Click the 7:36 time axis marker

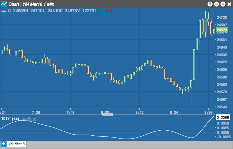point(36,112)
